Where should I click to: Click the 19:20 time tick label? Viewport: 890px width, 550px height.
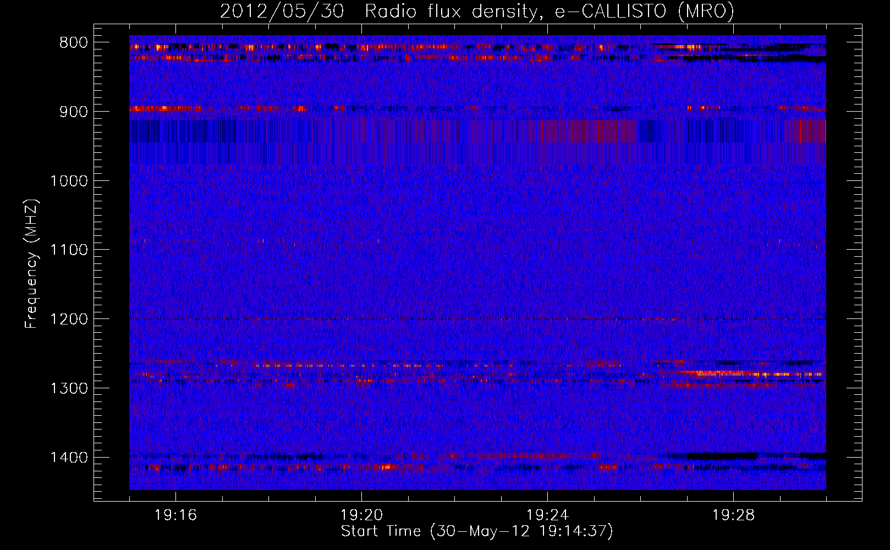361,515
